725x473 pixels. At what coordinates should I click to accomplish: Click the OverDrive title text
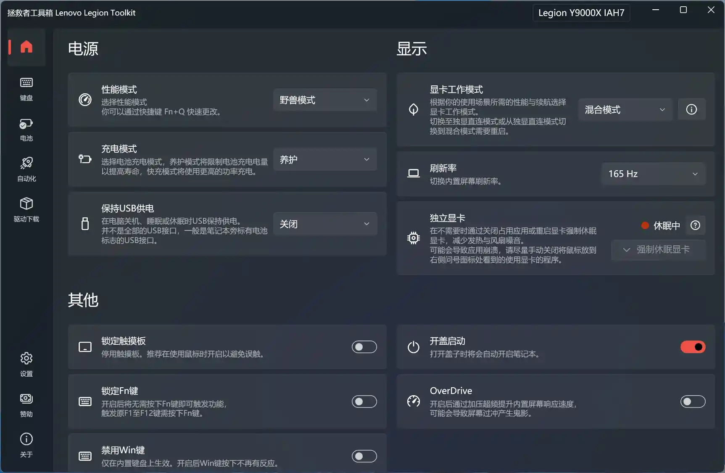tap(451, 391)
